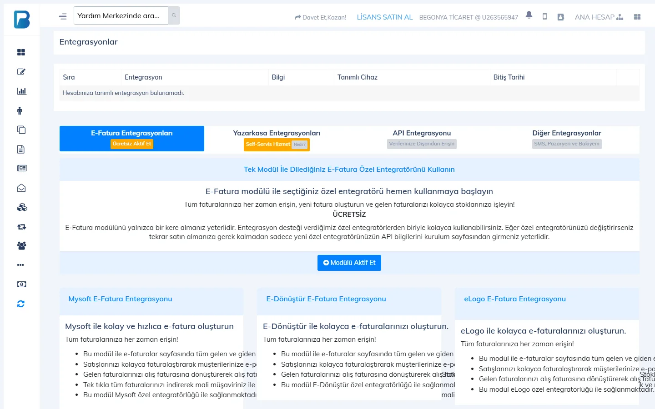Click the blue sync refresh icon
Viewport: 655px width, 409px height.
pos(21,304)
